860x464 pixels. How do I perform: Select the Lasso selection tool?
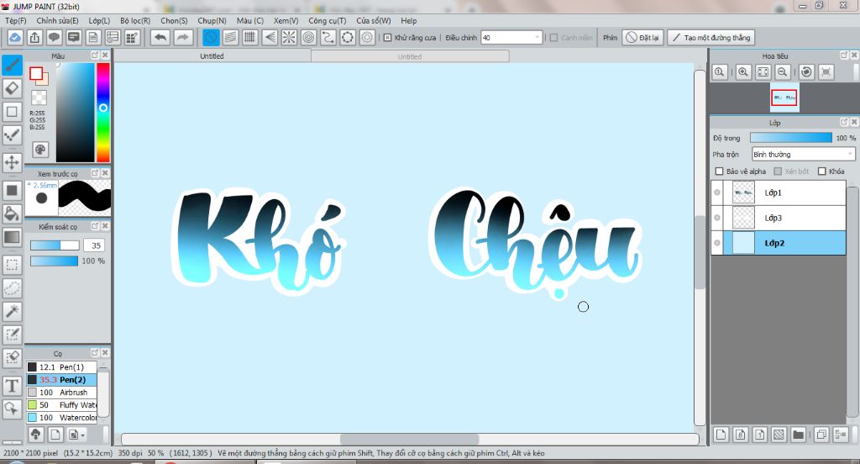(x=12, y=288)
